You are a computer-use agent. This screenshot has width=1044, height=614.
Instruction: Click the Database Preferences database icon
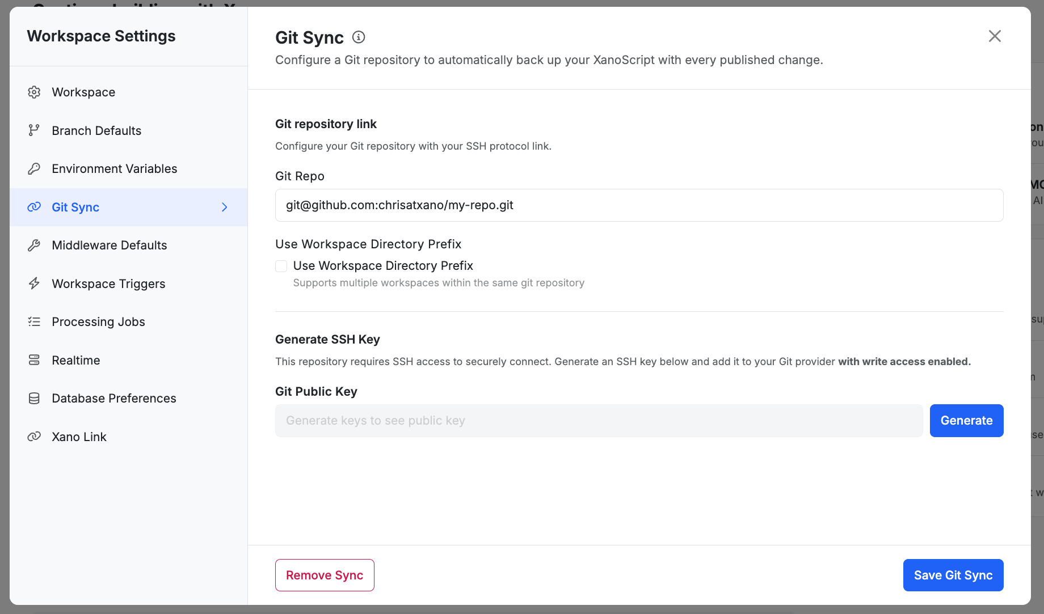[35, 398]
